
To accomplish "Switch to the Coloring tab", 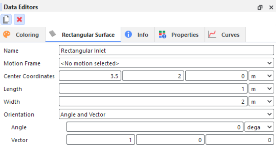I will [27, 35].
